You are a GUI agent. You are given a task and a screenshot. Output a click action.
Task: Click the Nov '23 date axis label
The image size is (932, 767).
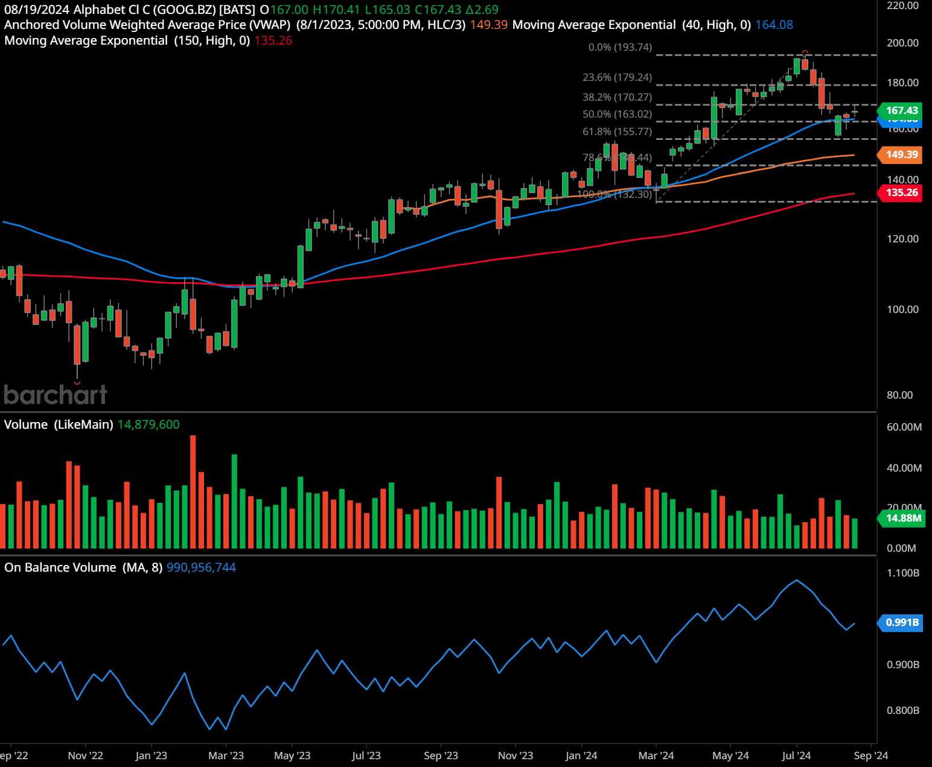pyautogui.click(x=515, y=756)
